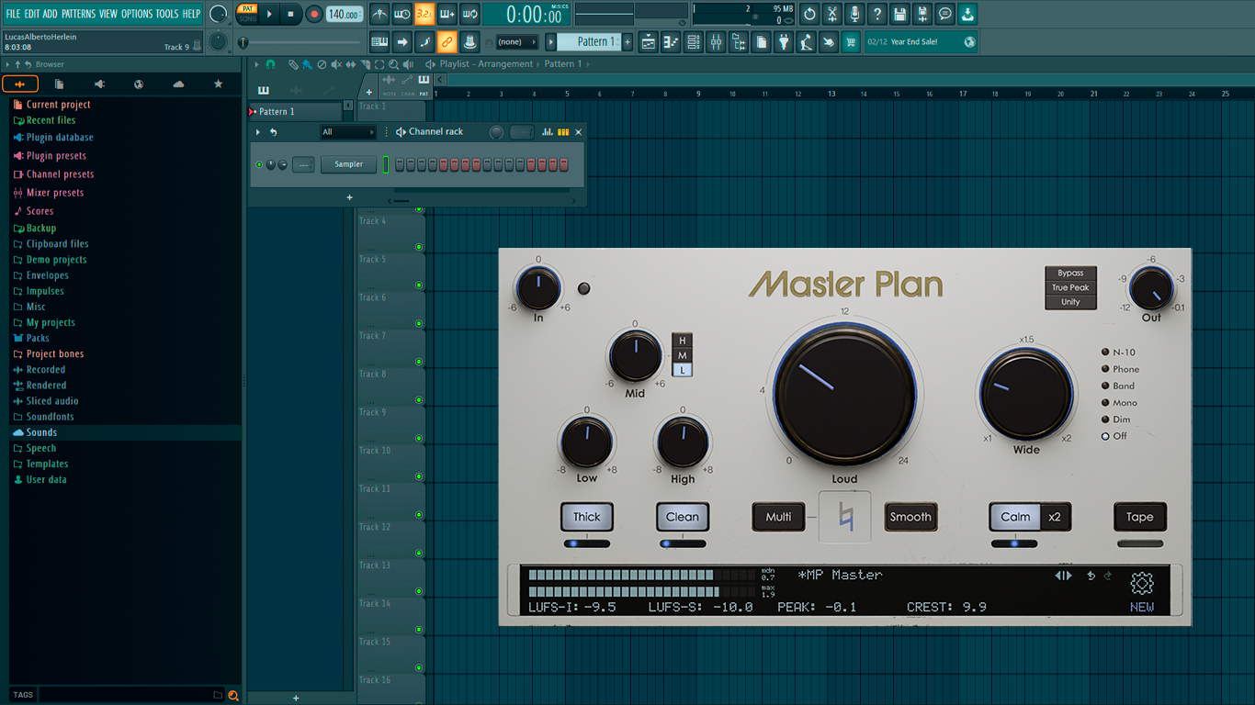1255x705 pixels.
Task: Toggle multilink to controllers (link icon)
Action: click(x=447, y=41)
